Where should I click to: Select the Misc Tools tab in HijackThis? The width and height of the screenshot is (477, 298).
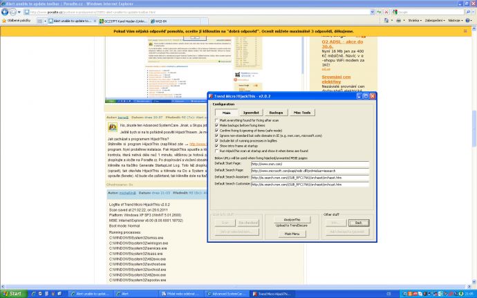pyautogui.click(x=302, y=112)
